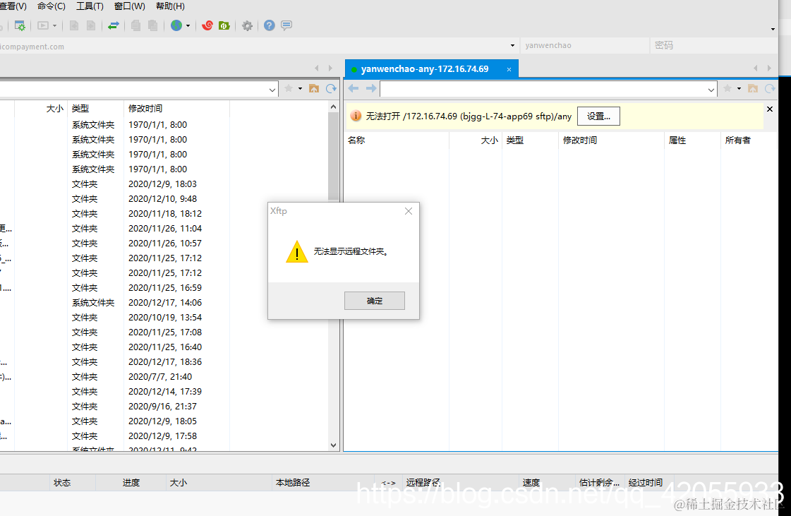Open the 工具(T) menu
This screenshot has height=516, width=791.
click(x=90, y=6)
